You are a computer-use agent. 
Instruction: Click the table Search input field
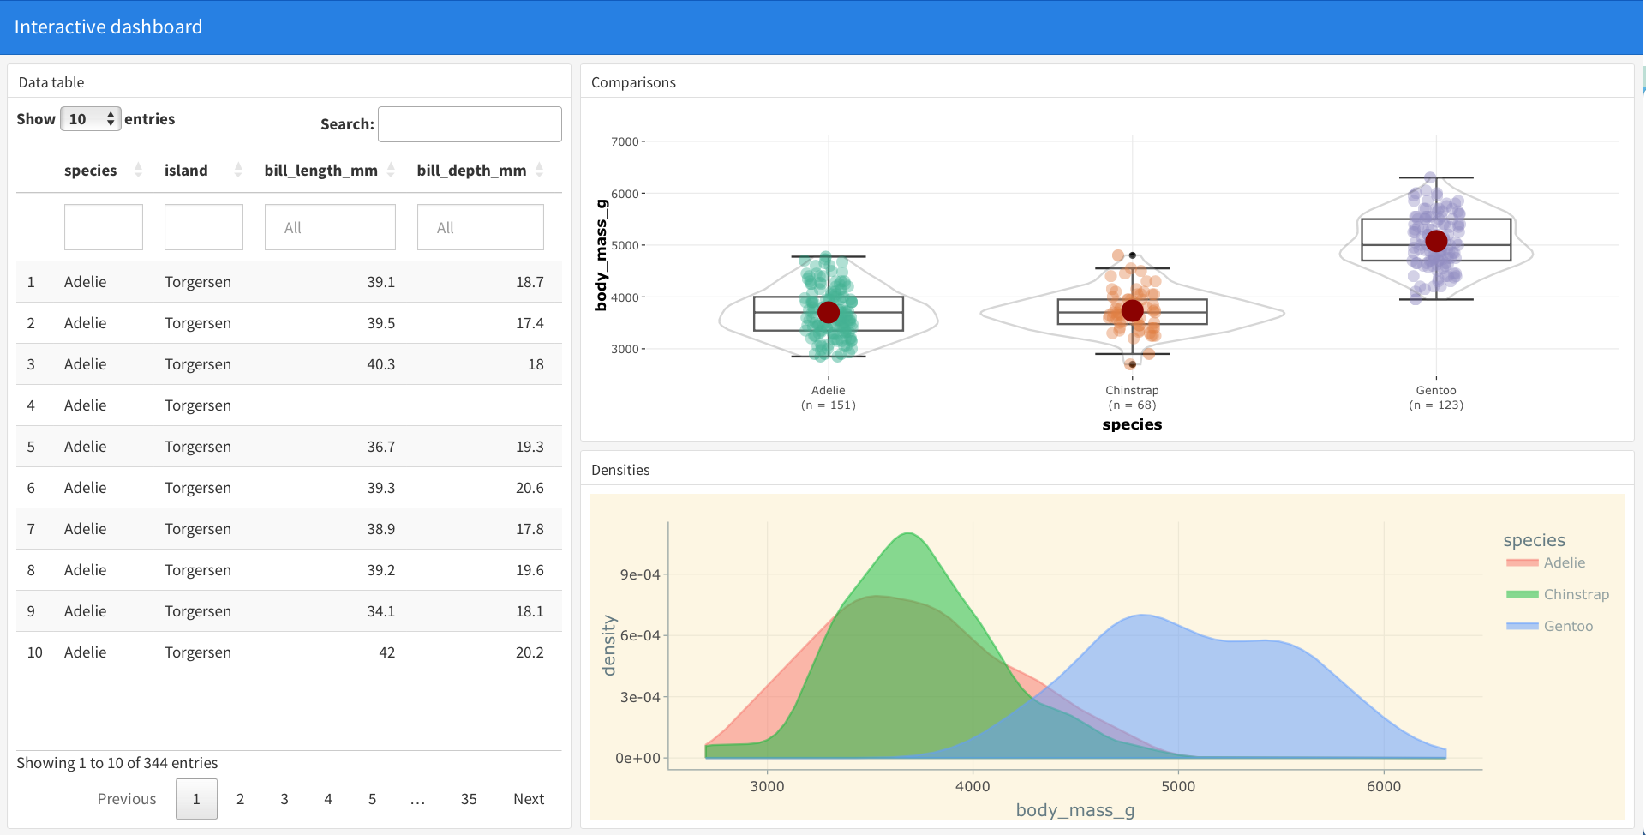[x=470, y=124]
